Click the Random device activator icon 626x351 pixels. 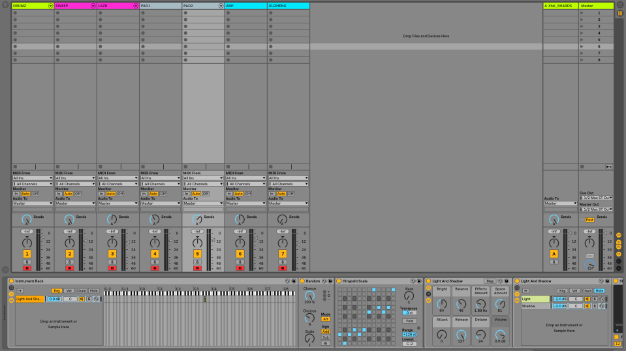(302, 281)
